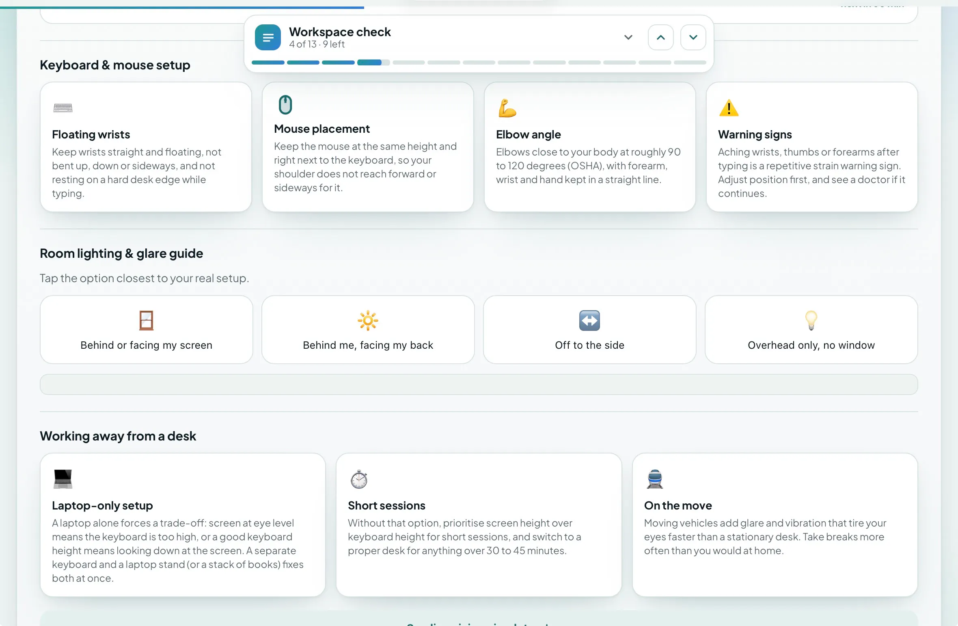
Task: Open the Floating wrists card title
Action: click(91, 134)
